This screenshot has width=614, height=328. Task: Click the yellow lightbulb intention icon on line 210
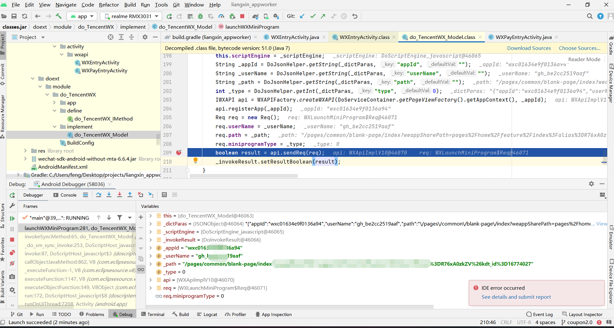195,160
